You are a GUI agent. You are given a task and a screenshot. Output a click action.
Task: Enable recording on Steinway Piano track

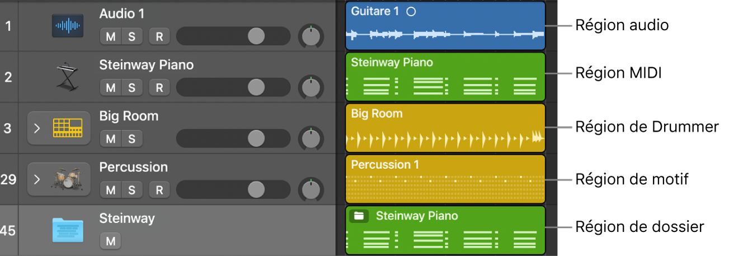tap(159, 88)
